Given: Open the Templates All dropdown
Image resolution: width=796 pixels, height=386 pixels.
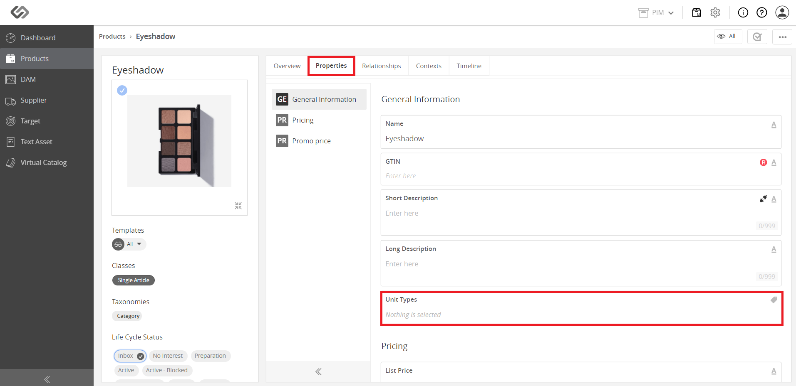Looking at the screenshot, I should click(129, 244).
